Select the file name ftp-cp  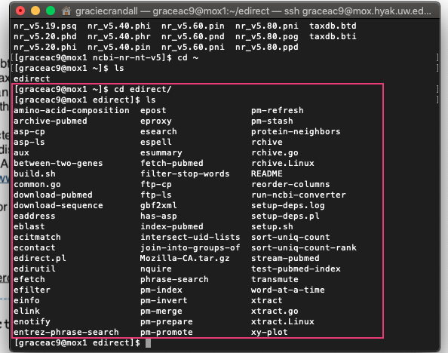(x=156, y=184)
